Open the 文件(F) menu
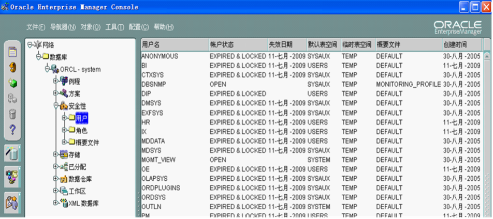 pos(36,27)
